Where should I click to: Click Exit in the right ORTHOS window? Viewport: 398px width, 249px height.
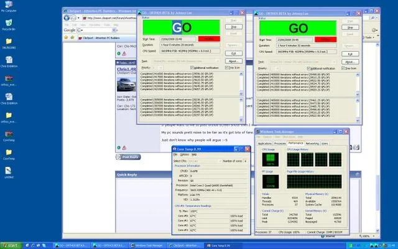pos(350,54)
